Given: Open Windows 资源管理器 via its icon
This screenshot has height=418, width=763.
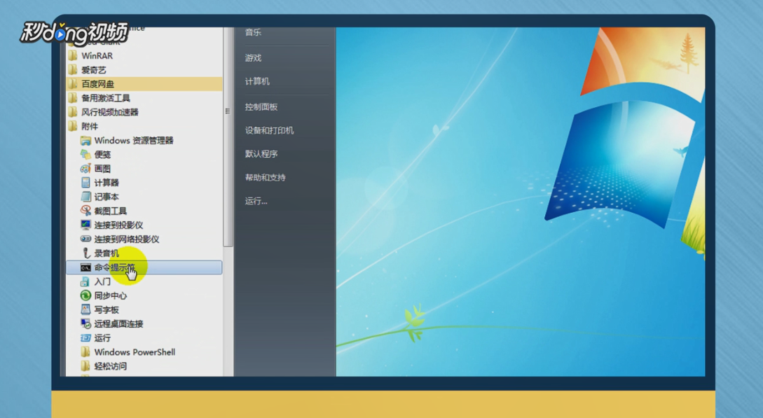Looking at the screenshot, I should 85,141.
